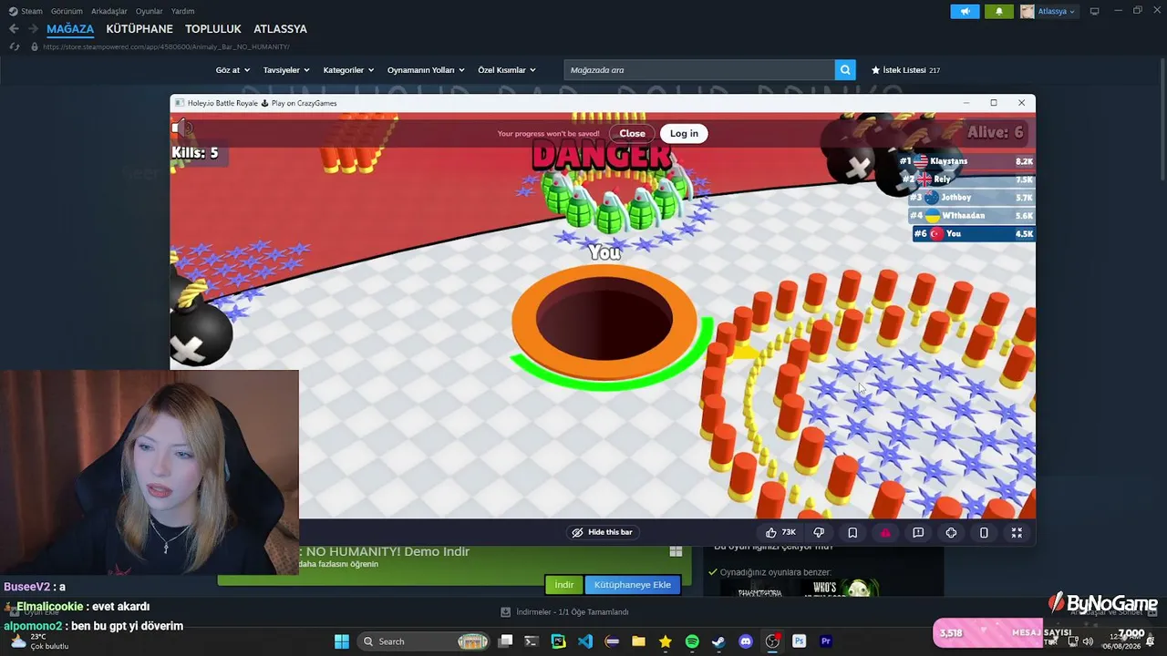Open Steam from the taskbar

coord(718,641)
